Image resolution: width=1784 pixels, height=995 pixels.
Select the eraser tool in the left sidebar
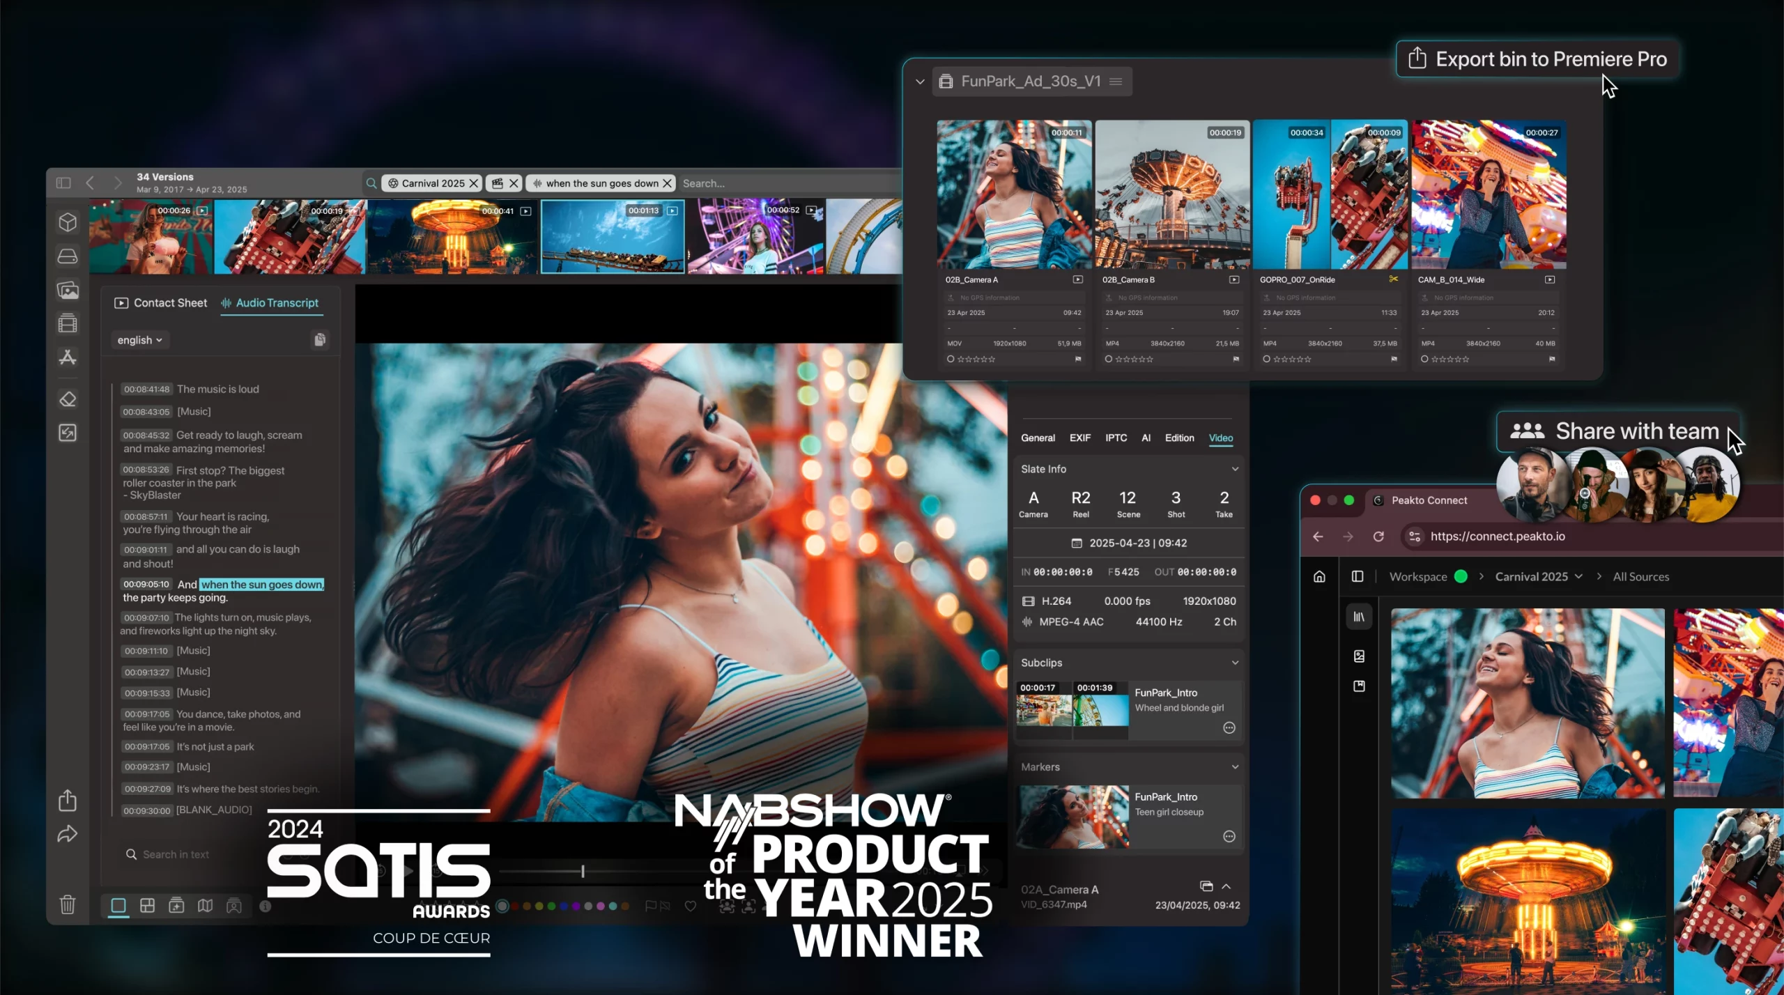(x=68, y=399)
